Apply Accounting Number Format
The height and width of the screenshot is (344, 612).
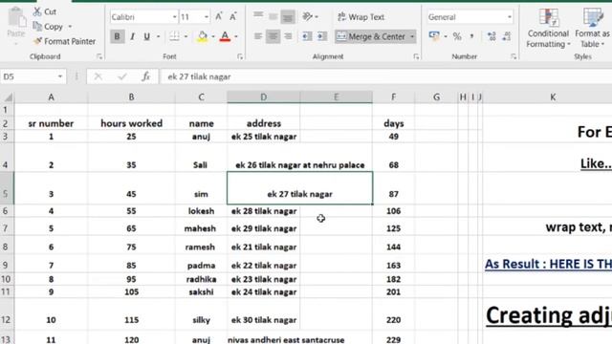click(434, 36)
